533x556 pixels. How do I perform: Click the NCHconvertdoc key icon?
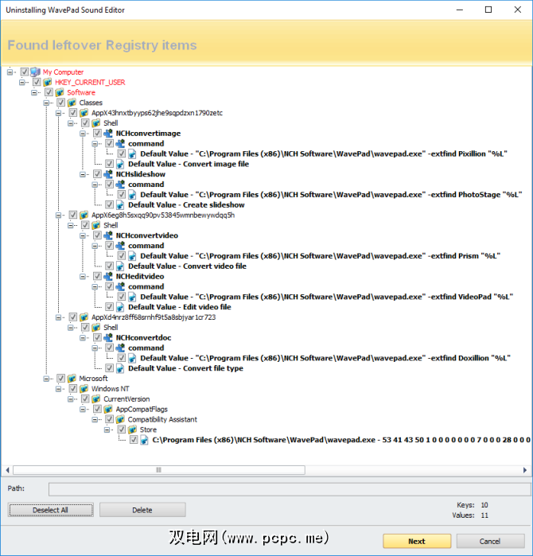(x=108, y=337)
